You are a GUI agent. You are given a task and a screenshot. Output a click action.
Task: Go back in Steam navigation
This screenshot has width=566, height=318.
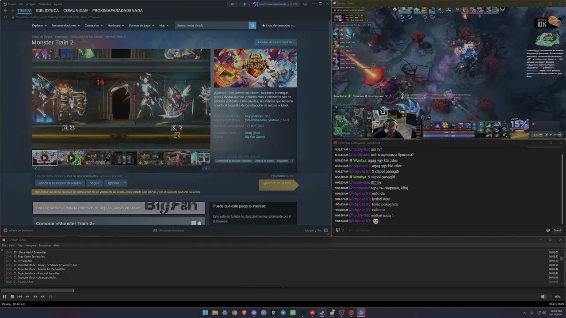click(x=5, y=10)
